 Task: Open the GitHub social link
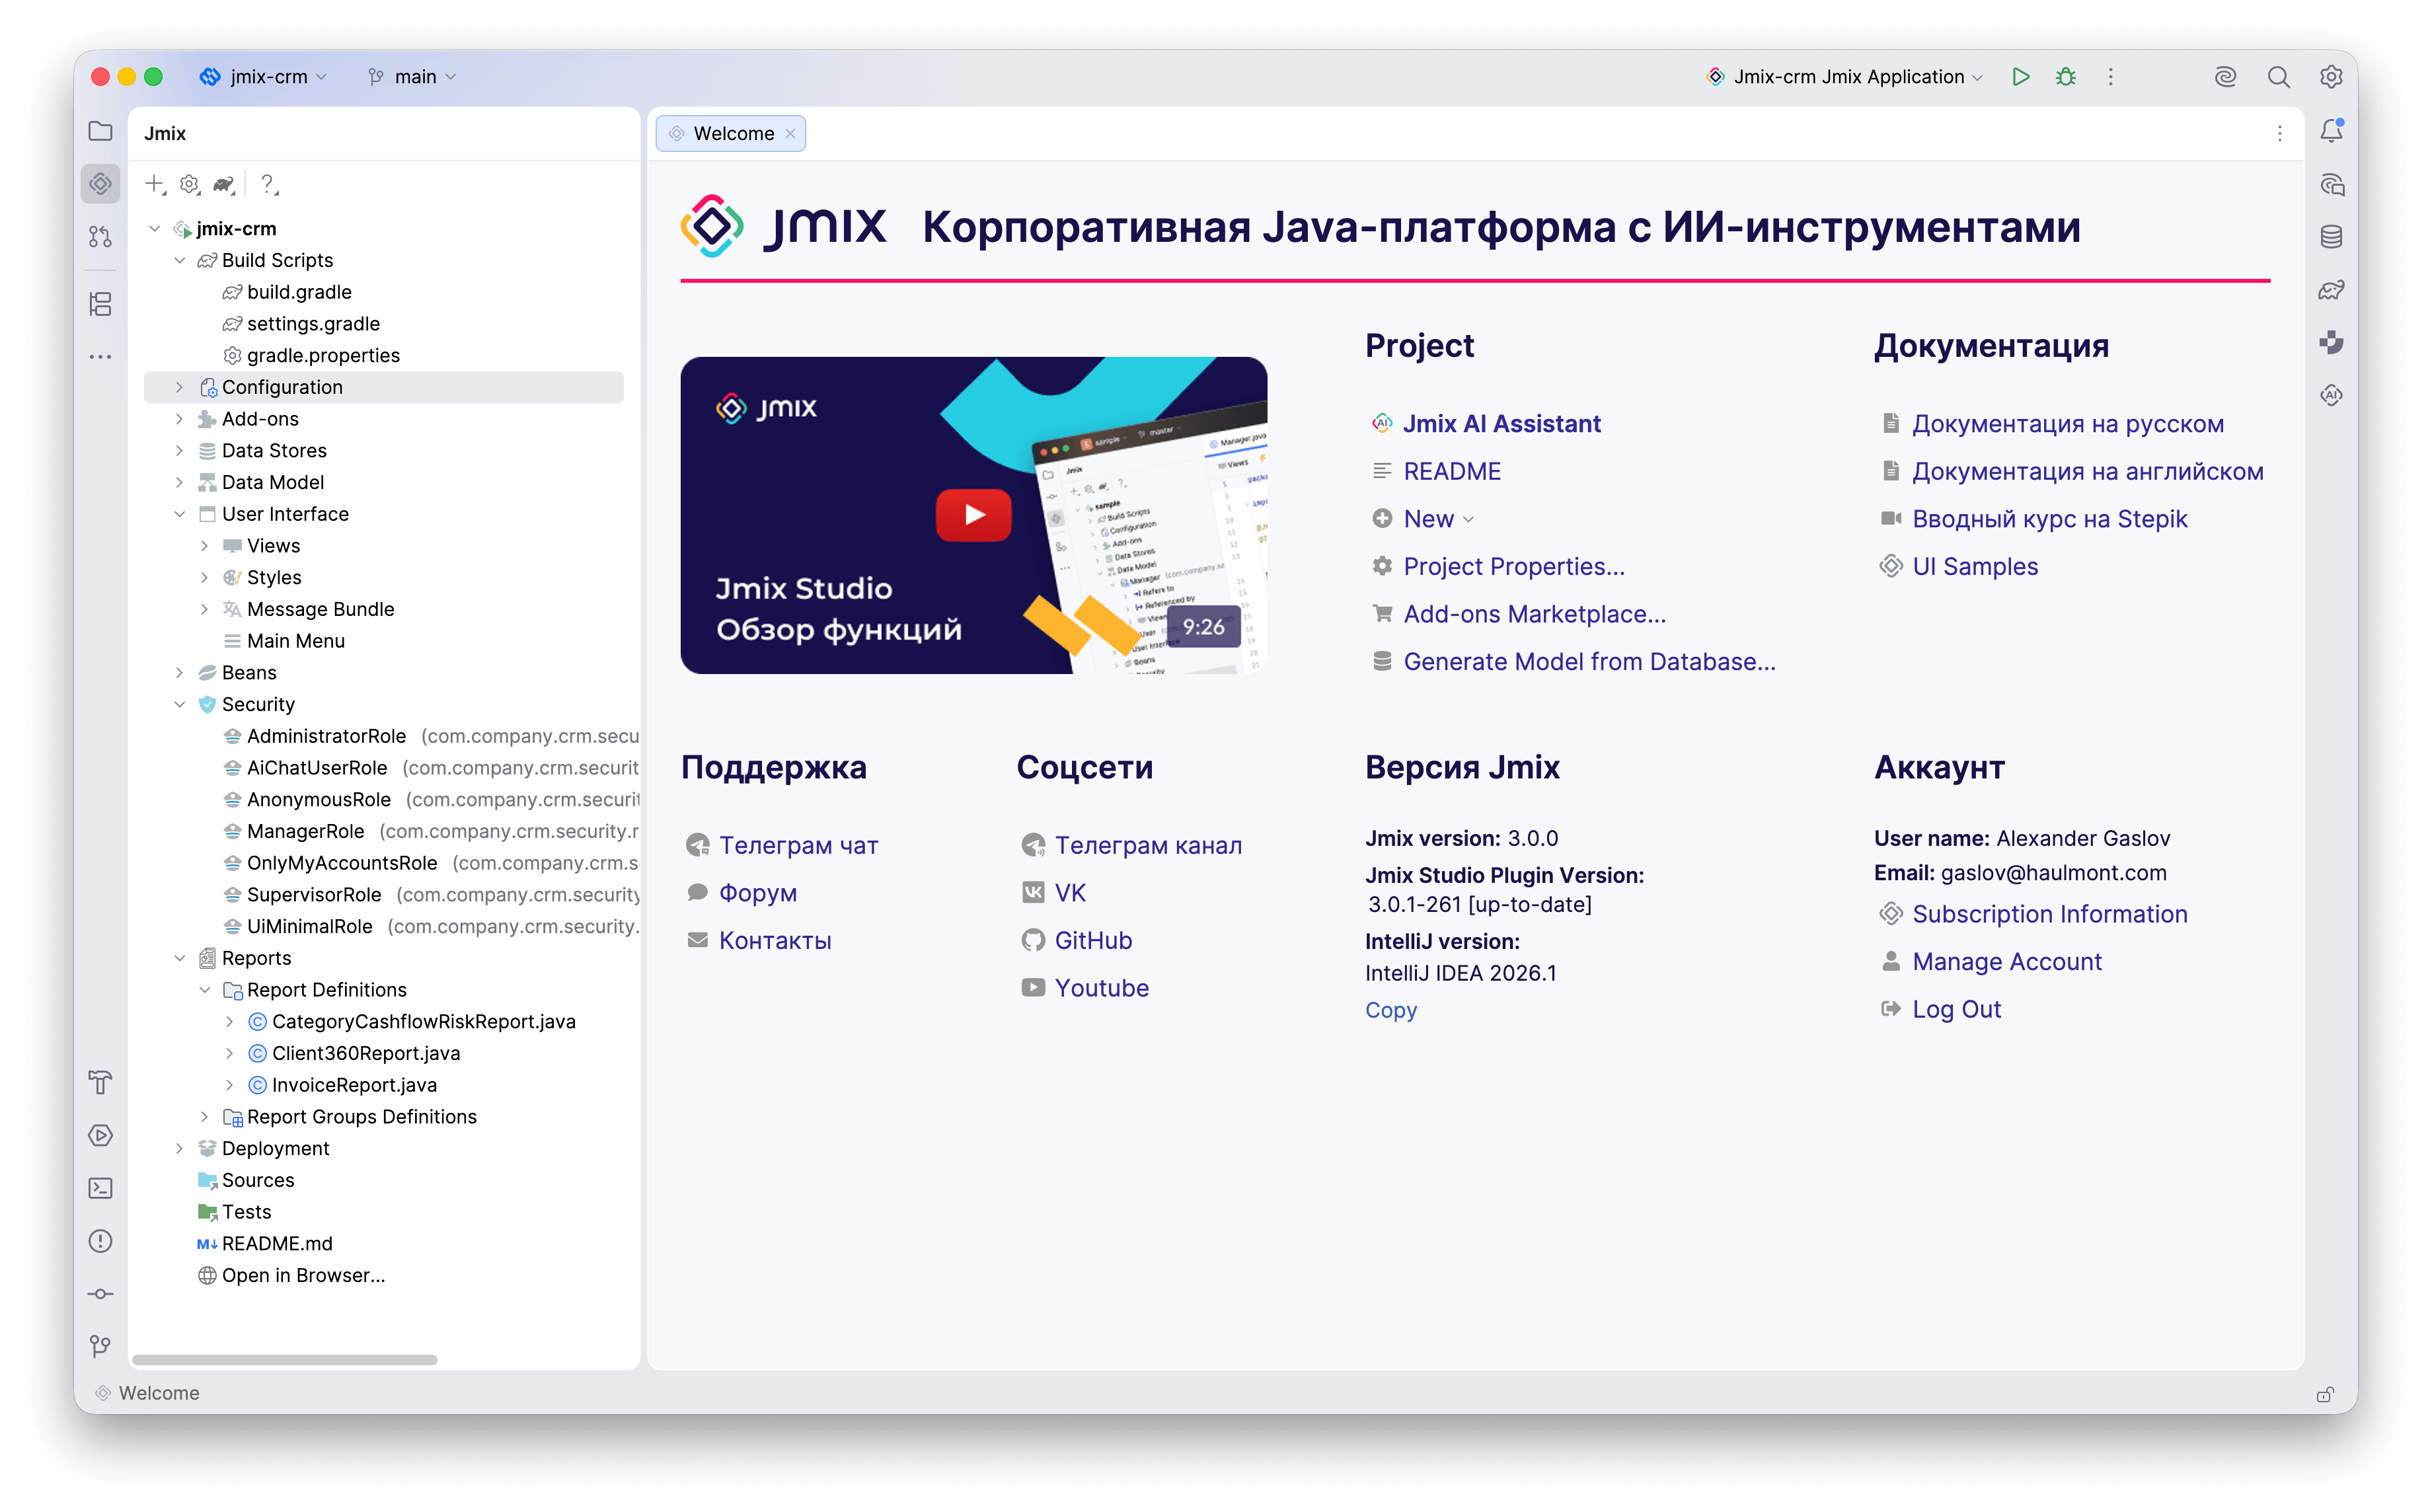pos(1093,941)
